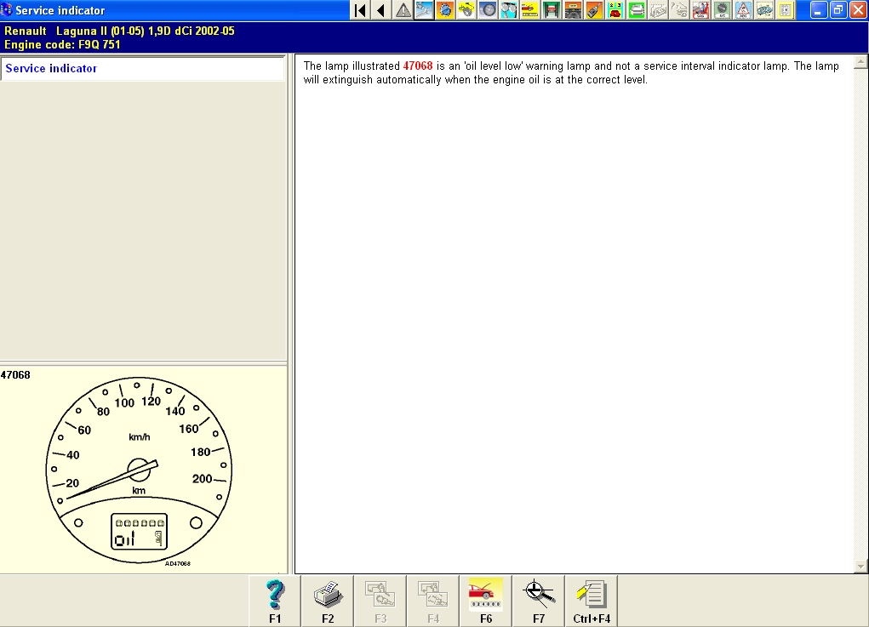The width and height of the screenshot is (869, 627).
Task: Click the Engine code: F9Q 751 text
Action: 62,45
